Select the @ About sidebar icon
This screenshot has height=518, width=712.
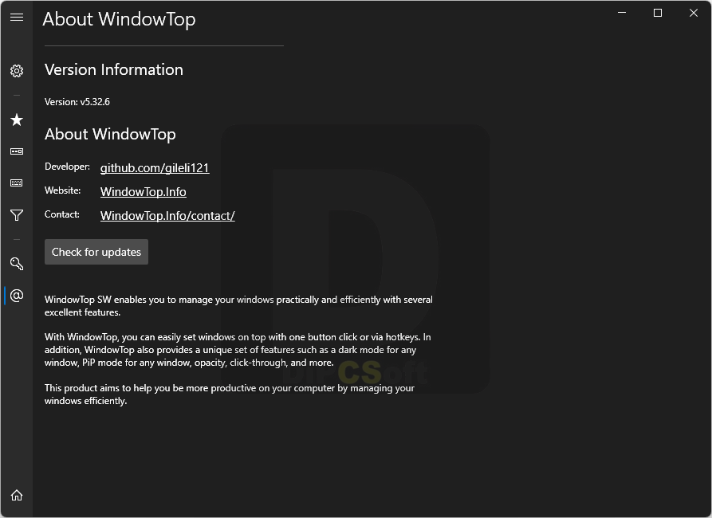pyautogui.click(x=17, y=296)
